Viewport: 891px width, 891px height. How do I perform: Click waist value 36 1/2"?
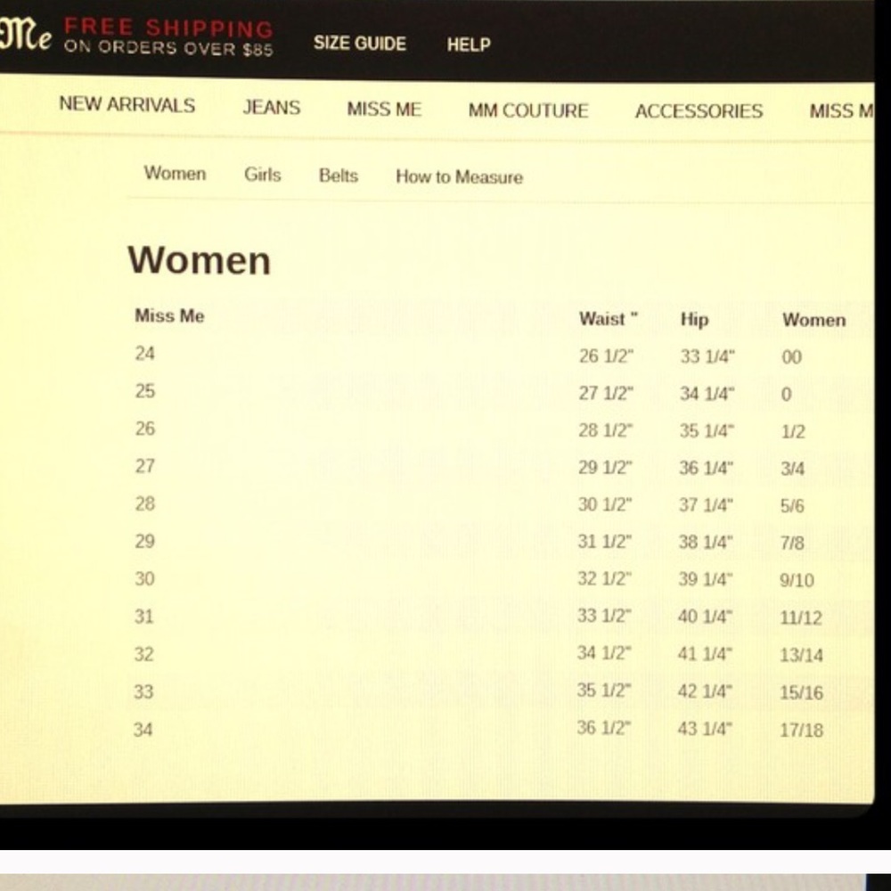(x=604, y=728)
